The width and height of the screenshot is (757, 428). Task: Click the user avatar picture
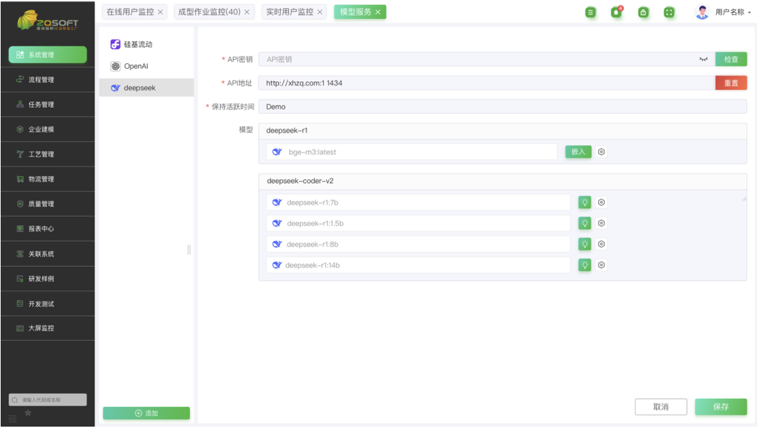[702, 12]
